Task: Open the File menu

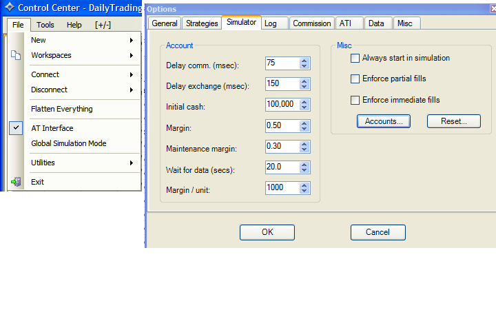Action: click(x=18, y=25)
